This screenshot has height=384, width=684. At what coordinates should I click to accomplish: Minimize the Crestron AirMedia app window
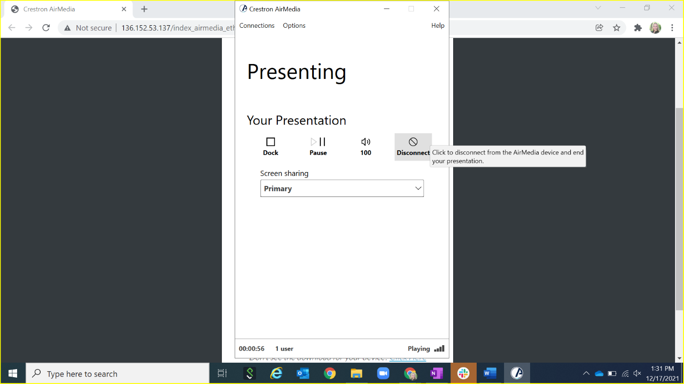point(386,9)
